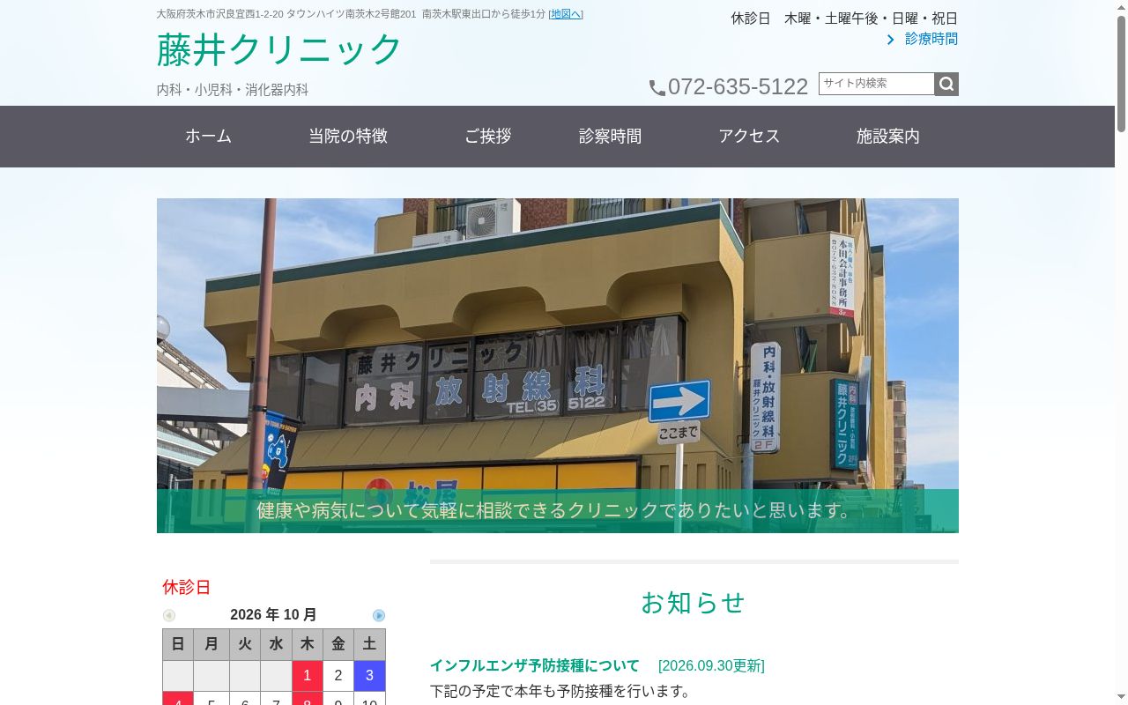Go to previous calendar month arrow
The width and height of the screenshot is (1128, 705).
169,615
